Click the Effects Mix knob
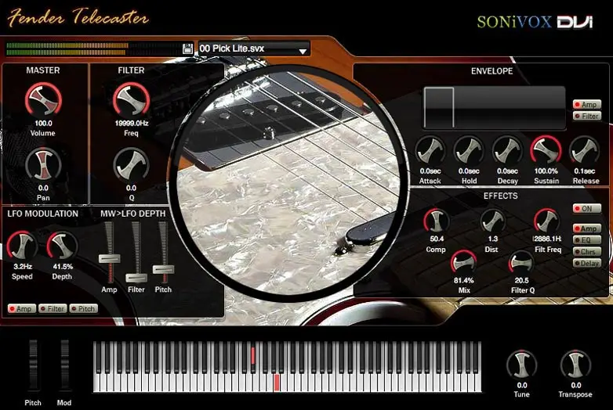 (x=463, y=263)
